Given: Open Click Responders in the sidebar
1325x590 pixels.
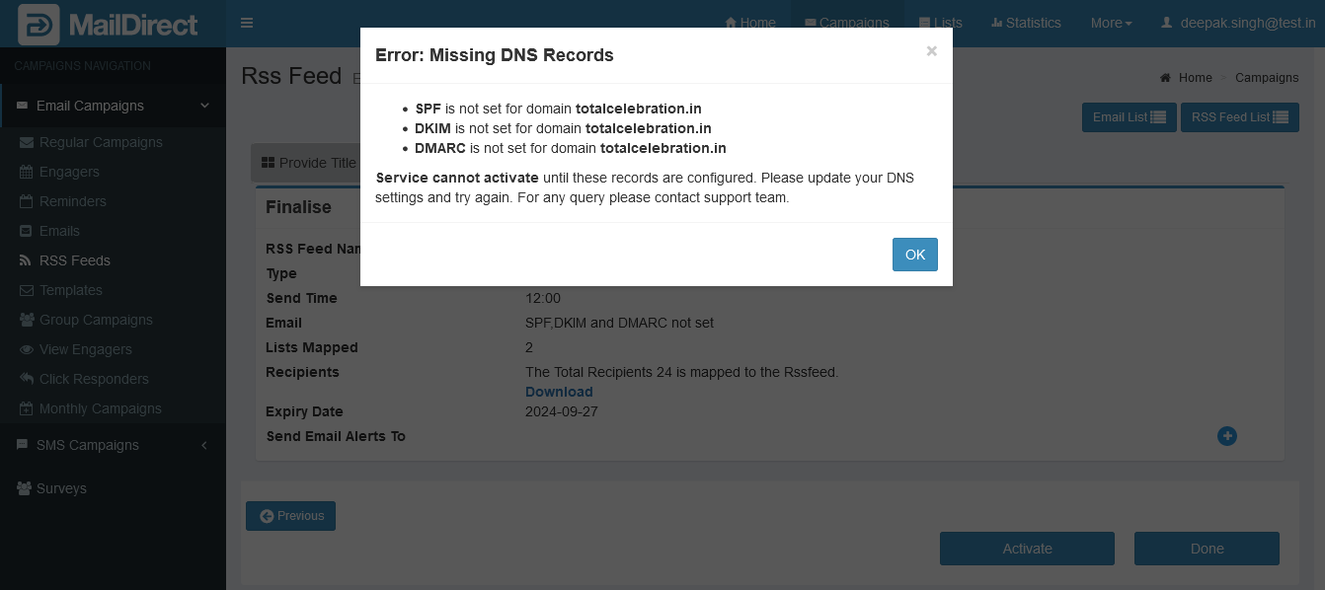Looking at the screenshot, I should (94, 379).
